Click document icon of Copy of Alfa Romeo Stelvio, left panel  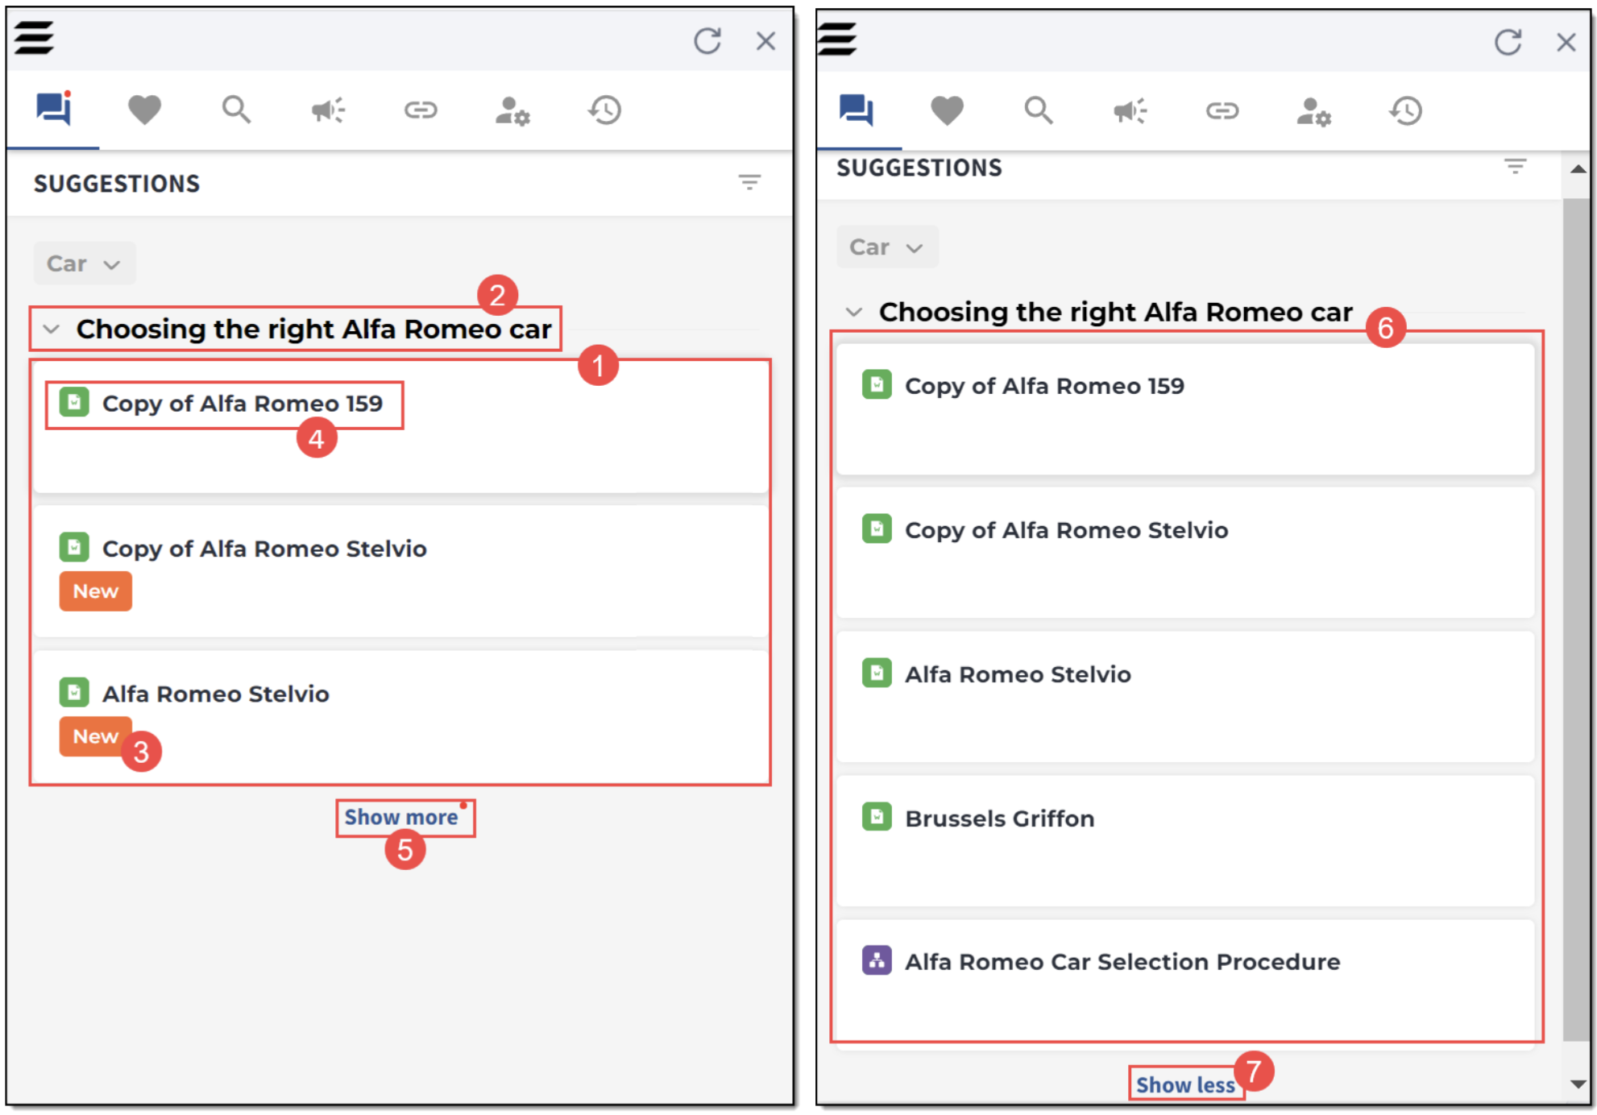(74, 547)
